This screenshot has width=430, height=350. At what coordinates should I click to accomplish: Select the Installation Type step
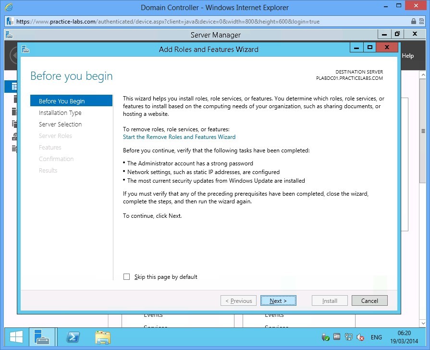pos(60,112)
